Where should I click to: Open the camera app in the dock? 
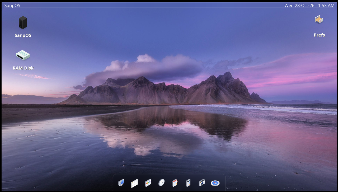click(202, 182)
